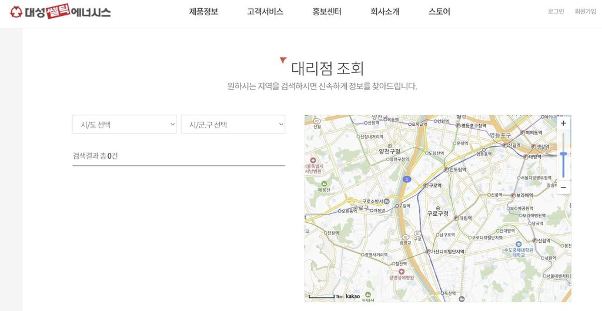Click the 남구로역 label on the map
Image resolution: width=602 pixels, height=311 pixels.
coord(447,235)
